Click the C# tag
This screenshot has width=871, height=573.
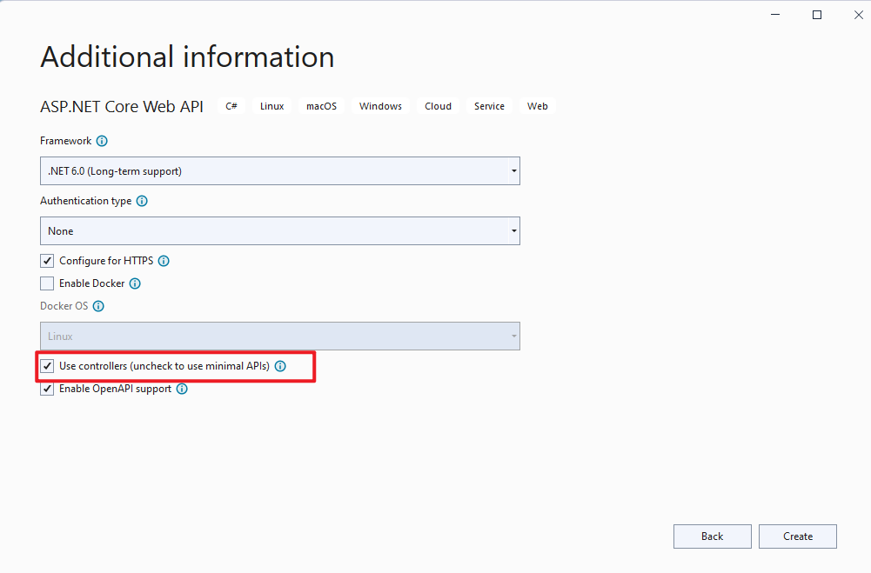(231, 106)
